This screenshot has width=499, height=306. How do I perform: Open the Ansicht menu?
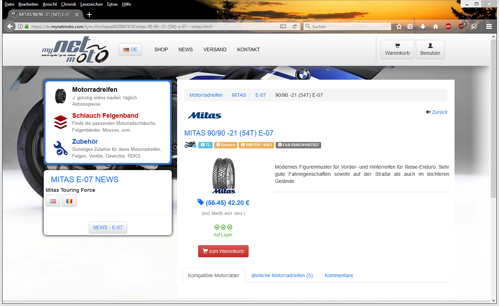(x=50, y=4)
